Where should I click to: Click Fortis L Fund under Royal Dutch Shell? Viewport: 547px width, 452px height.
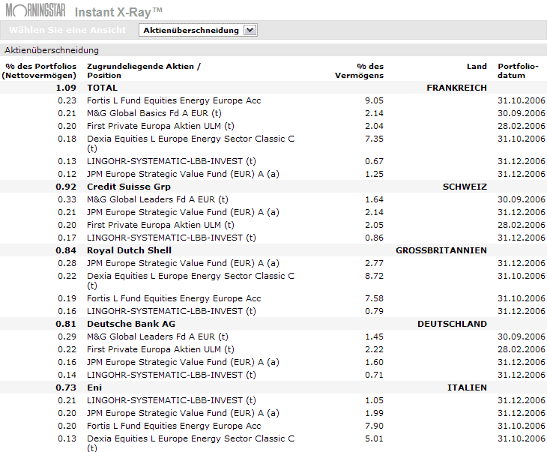point(174,298)
